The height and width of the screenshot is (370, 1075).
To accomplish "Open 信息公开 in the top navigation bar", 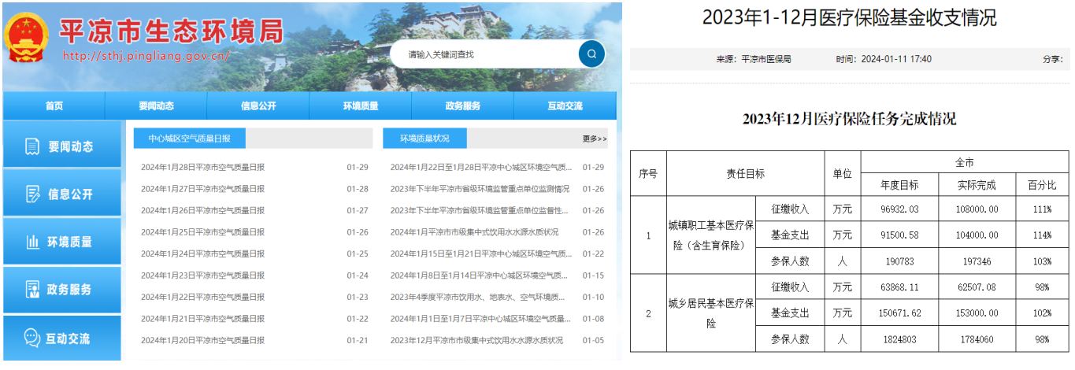I will pyautogui.click(x=258, y=106).
